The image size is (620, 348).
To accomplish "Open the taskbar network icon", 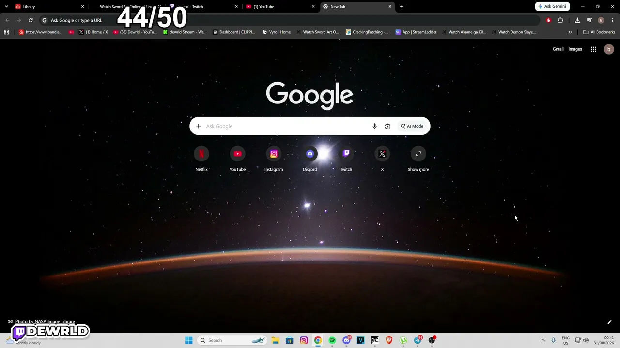I will pyautogui.click(x=578, y=340).
